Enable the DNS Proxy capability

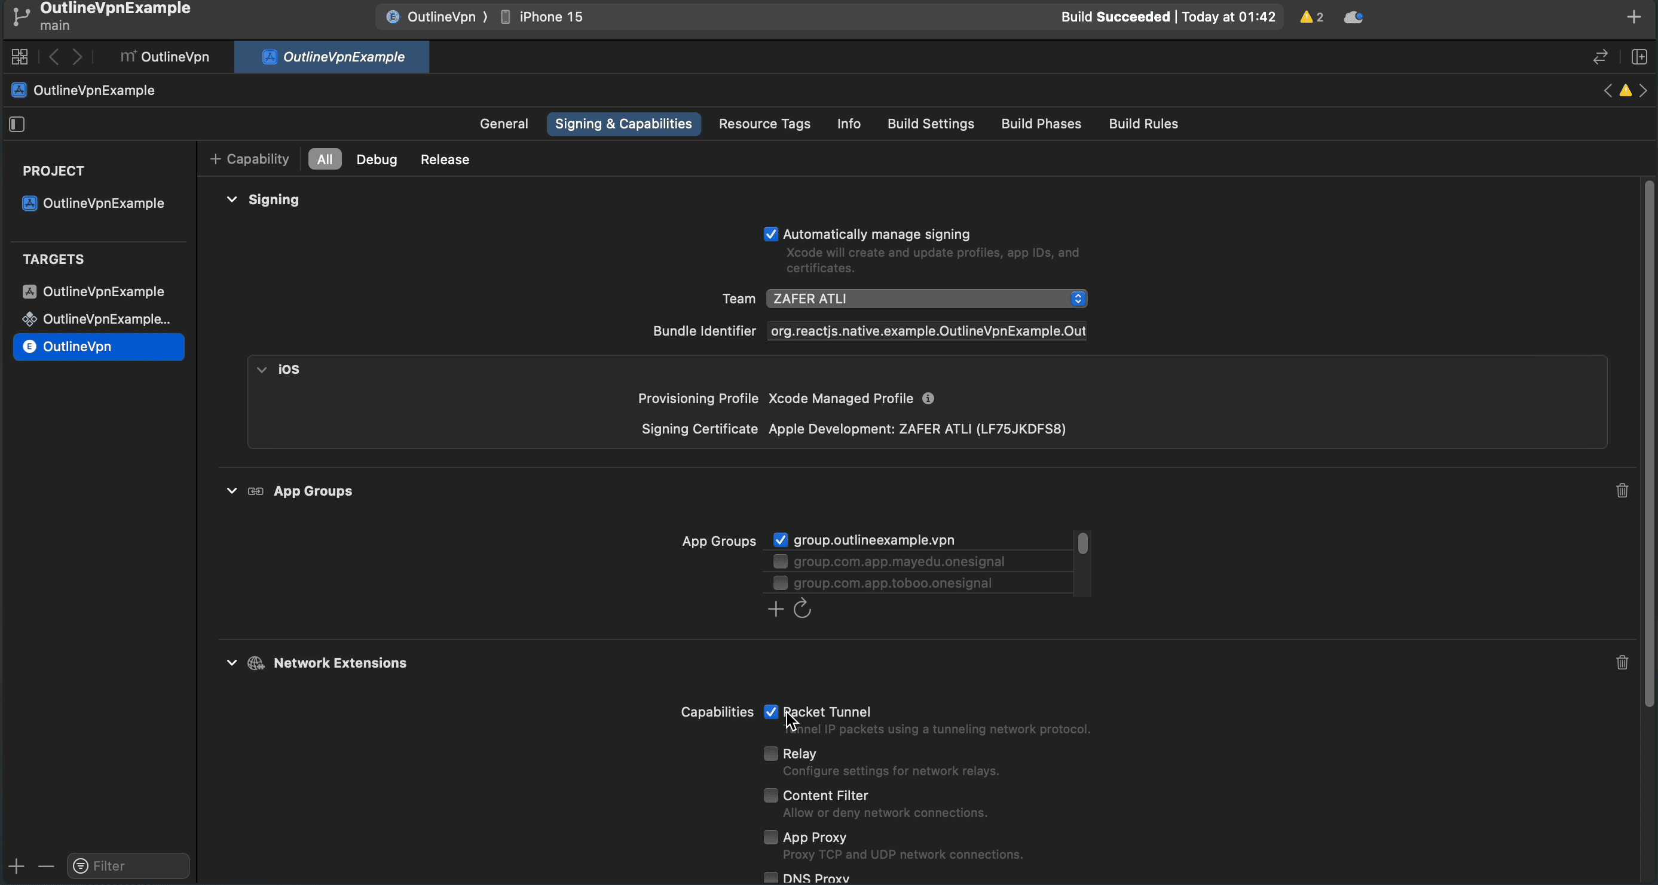[770, 878]
